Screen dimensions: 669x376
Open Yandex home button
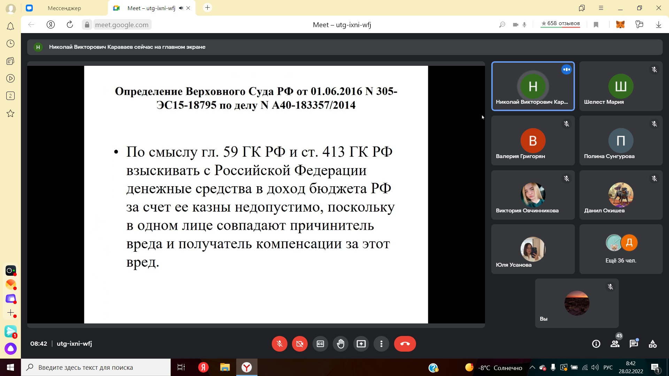51,25
